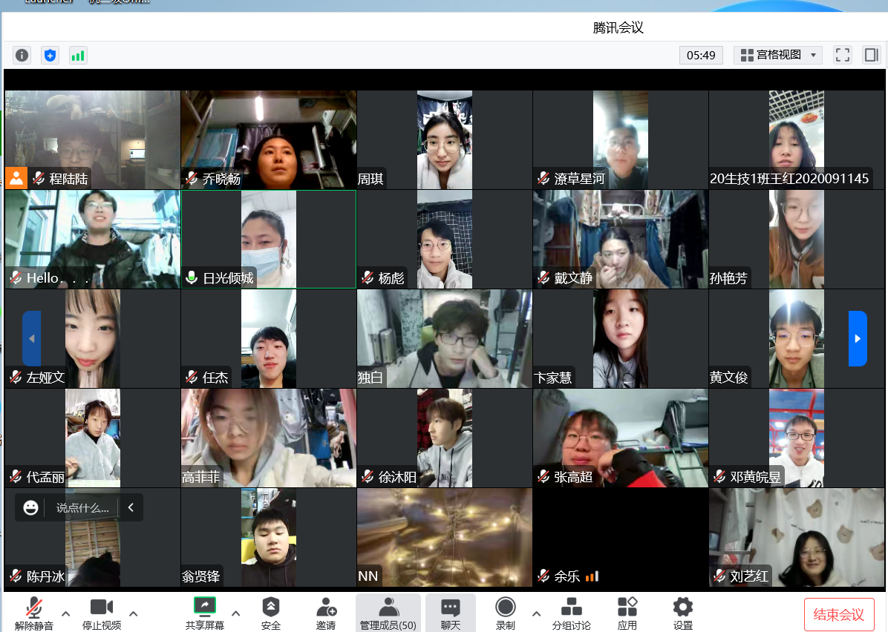
Task: Click the 邀请 invite icon
Action: 326,613
